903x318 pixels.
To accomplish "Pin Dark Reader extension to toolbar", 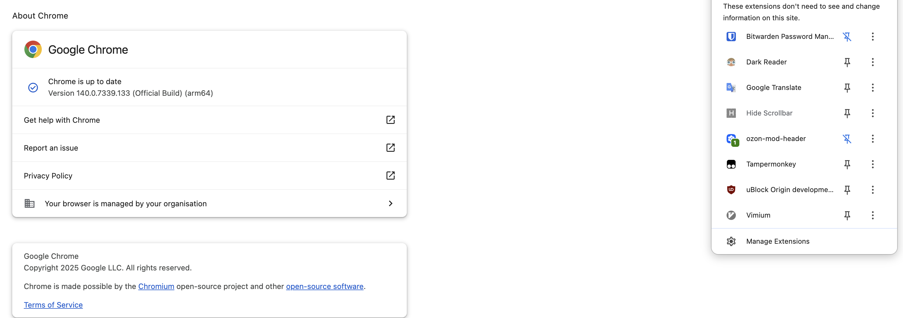I will 847,62.
